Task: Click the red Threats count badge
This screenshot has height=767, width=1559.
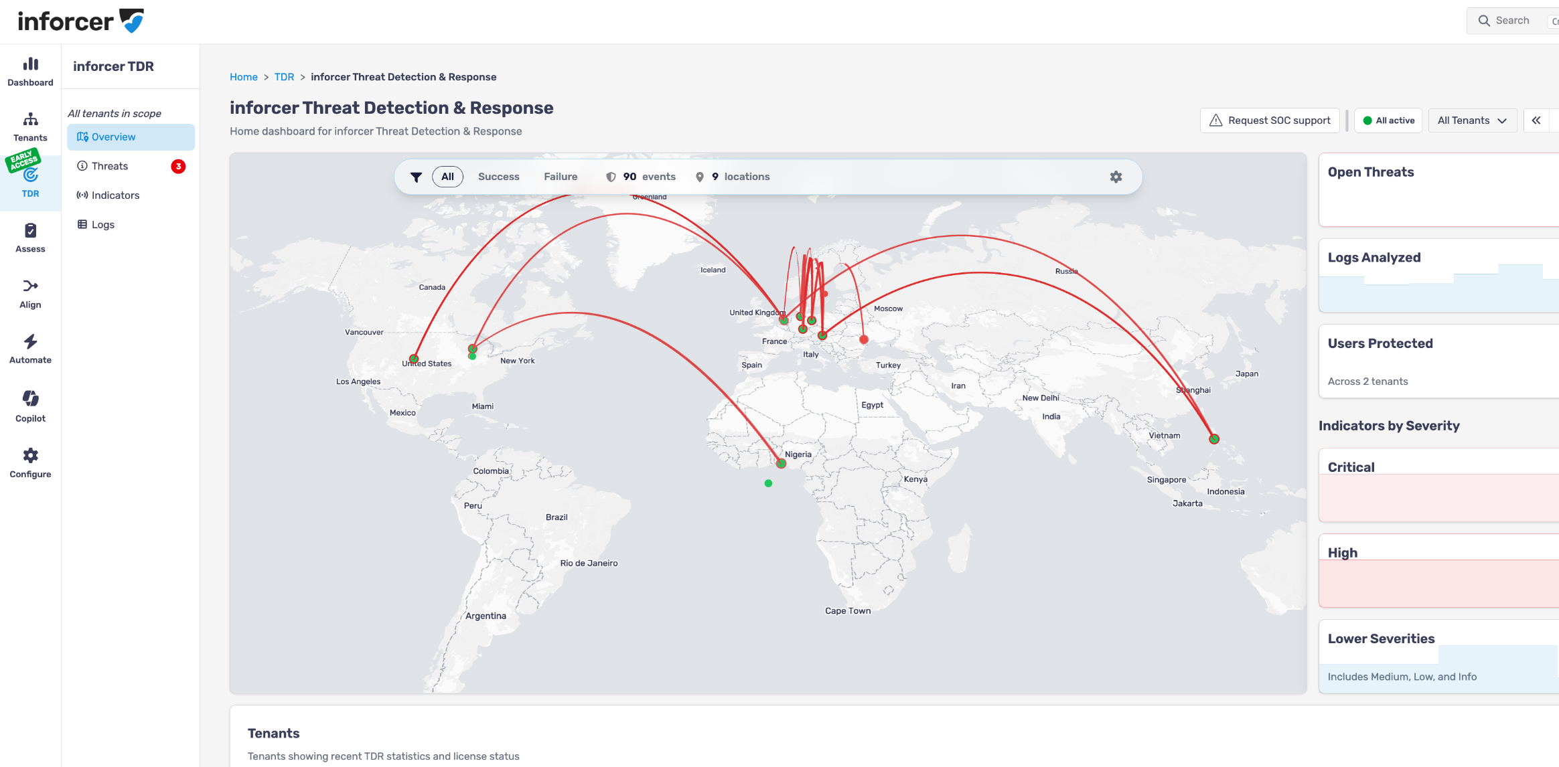Action: pyautogui.click(x=178, y=166)
